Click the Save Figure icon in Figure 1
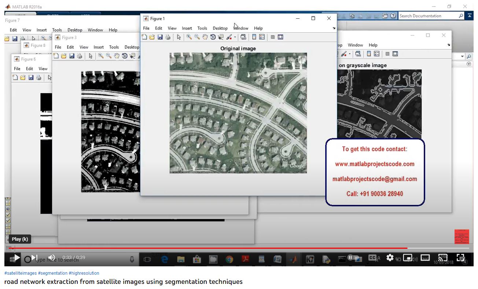Image resolution: width=478 pixels, height=289 pixels. 160,37
